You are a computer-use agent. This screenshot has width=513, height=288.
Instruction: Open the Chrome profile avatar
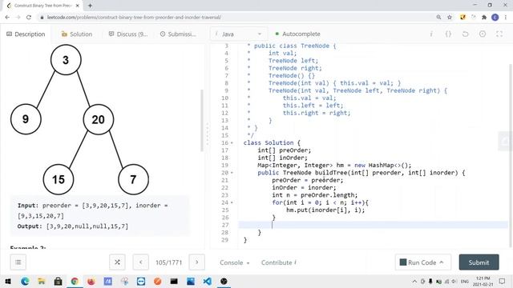(495, 18)
